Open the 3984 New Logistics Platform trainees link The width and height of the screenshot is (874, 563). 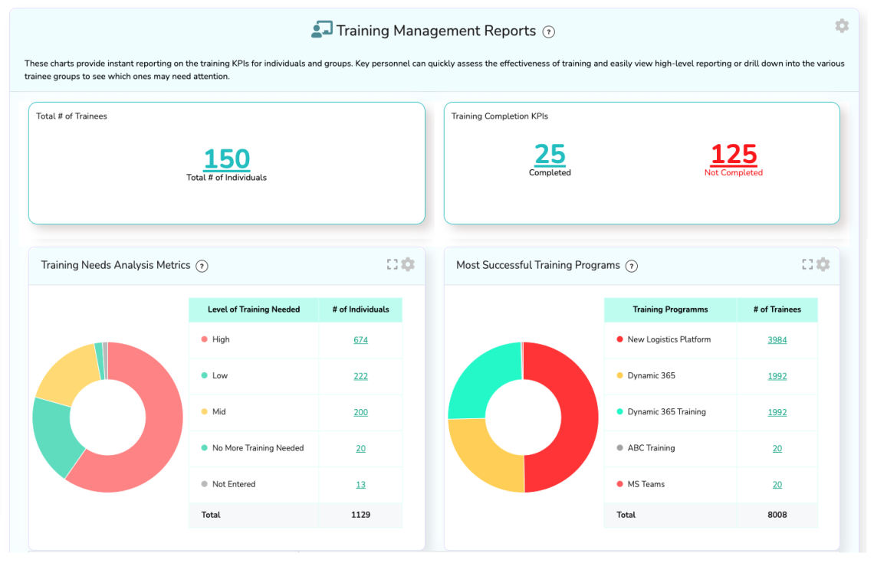point(777,339)
